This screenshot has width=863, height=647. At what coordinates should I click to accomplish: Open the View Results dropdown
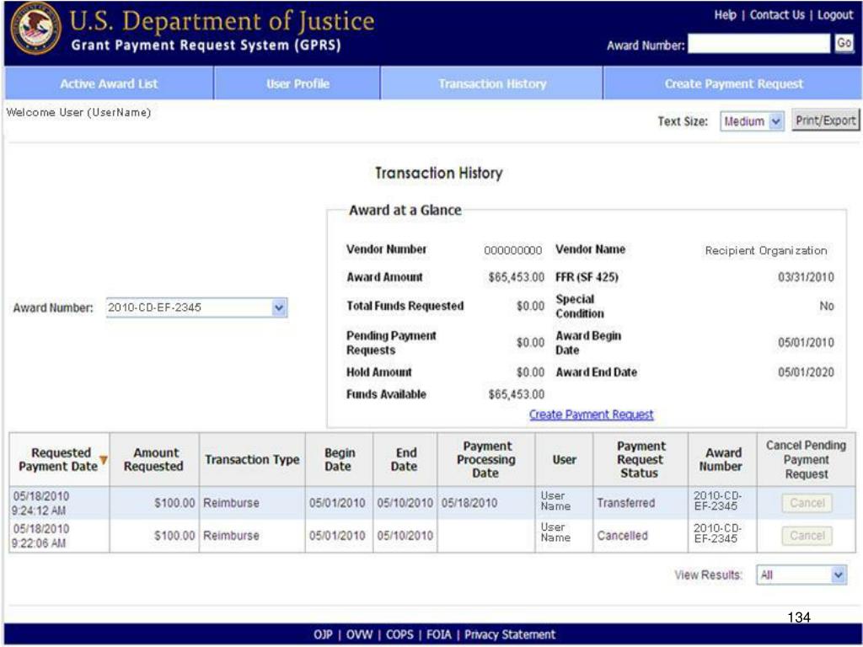click(x=801, y=575)
